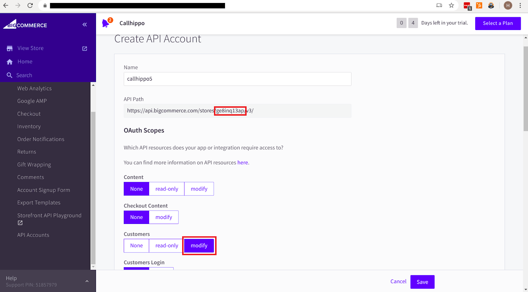Open Search in sidebar

click(x=24, y=75)
